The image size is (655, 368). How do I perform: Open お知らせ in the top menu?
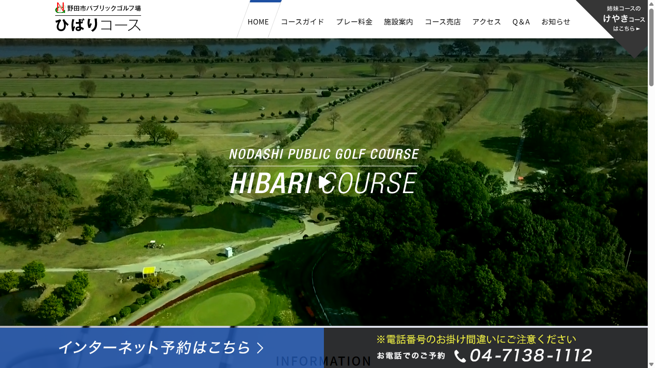click(x=556, y=22)
